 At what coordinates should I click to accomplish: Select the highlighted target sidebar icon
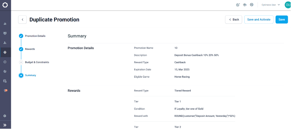pyautogui.click(x=5, y=52)
